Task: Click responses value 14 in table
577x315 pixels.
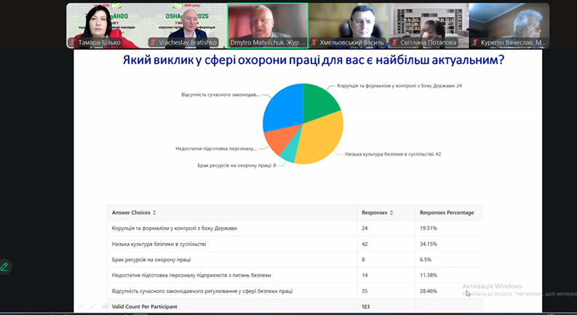Action: point(365,275)
